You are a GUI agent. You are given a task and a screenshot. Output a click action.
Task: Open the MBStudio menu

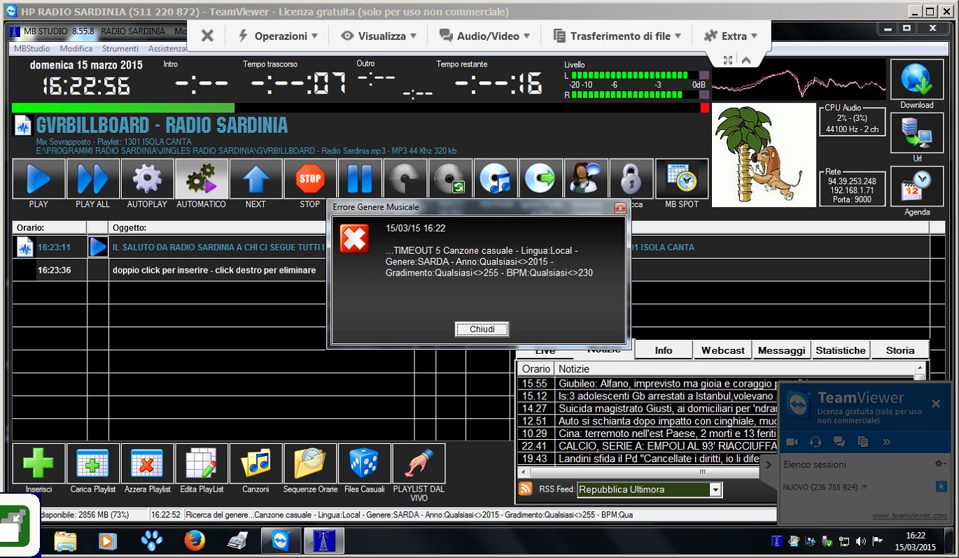(x=32, y=49)
